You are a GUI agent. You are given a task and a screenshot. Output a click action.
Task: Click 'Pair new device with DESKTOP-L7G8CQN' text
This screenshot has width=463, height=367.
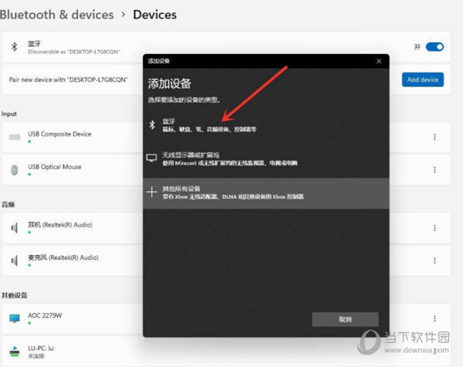coord(69,79)
